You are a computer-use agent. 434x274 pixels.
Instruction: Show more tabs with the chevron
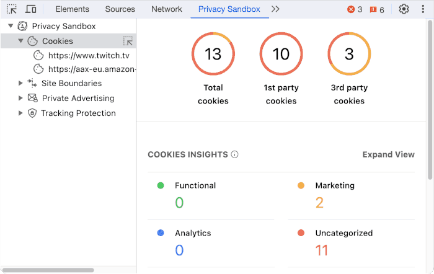click(275, 9)
